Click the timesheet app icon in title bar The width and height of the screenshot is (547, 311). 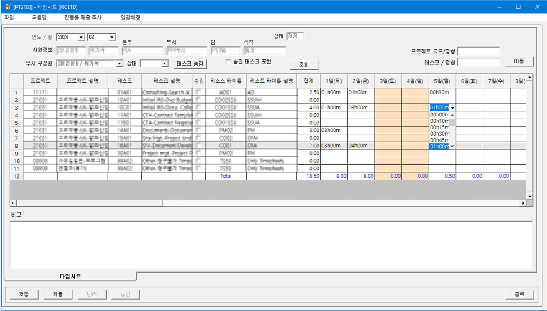[8, 7]
